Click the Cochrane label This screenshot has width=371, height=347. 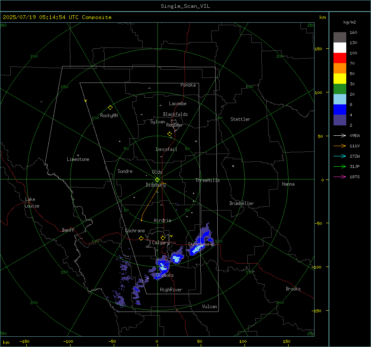click(x=135, y=231)
